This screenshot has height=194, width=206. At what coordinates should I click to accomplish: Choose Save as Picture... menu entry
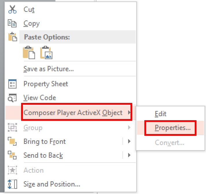pyautogui.click(x=49, y=69)
